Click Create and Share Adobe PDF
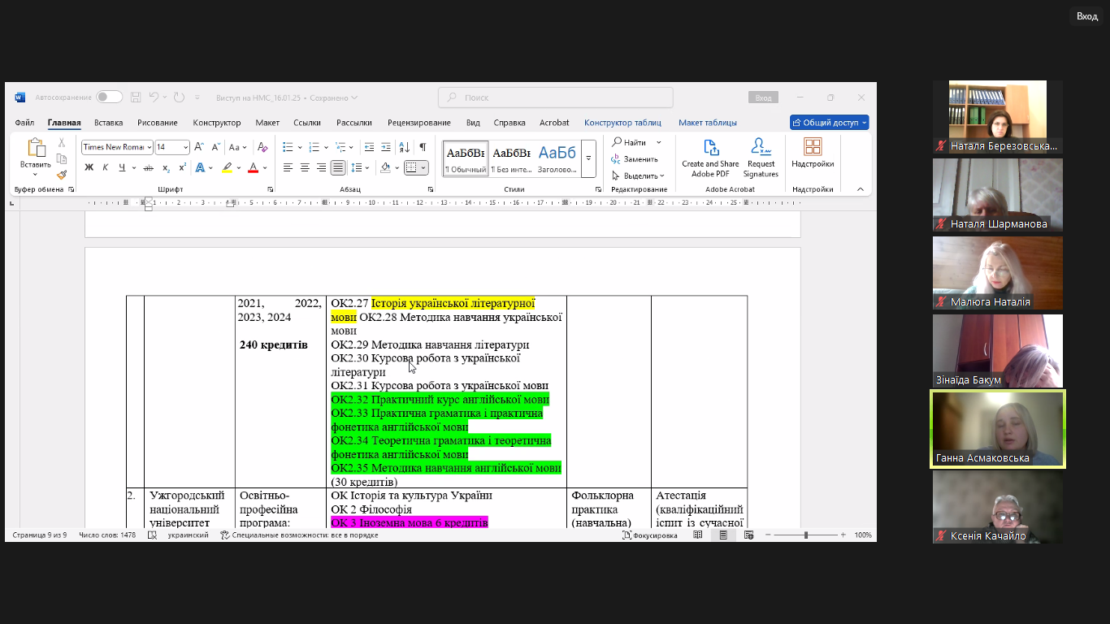 [710, 158]
